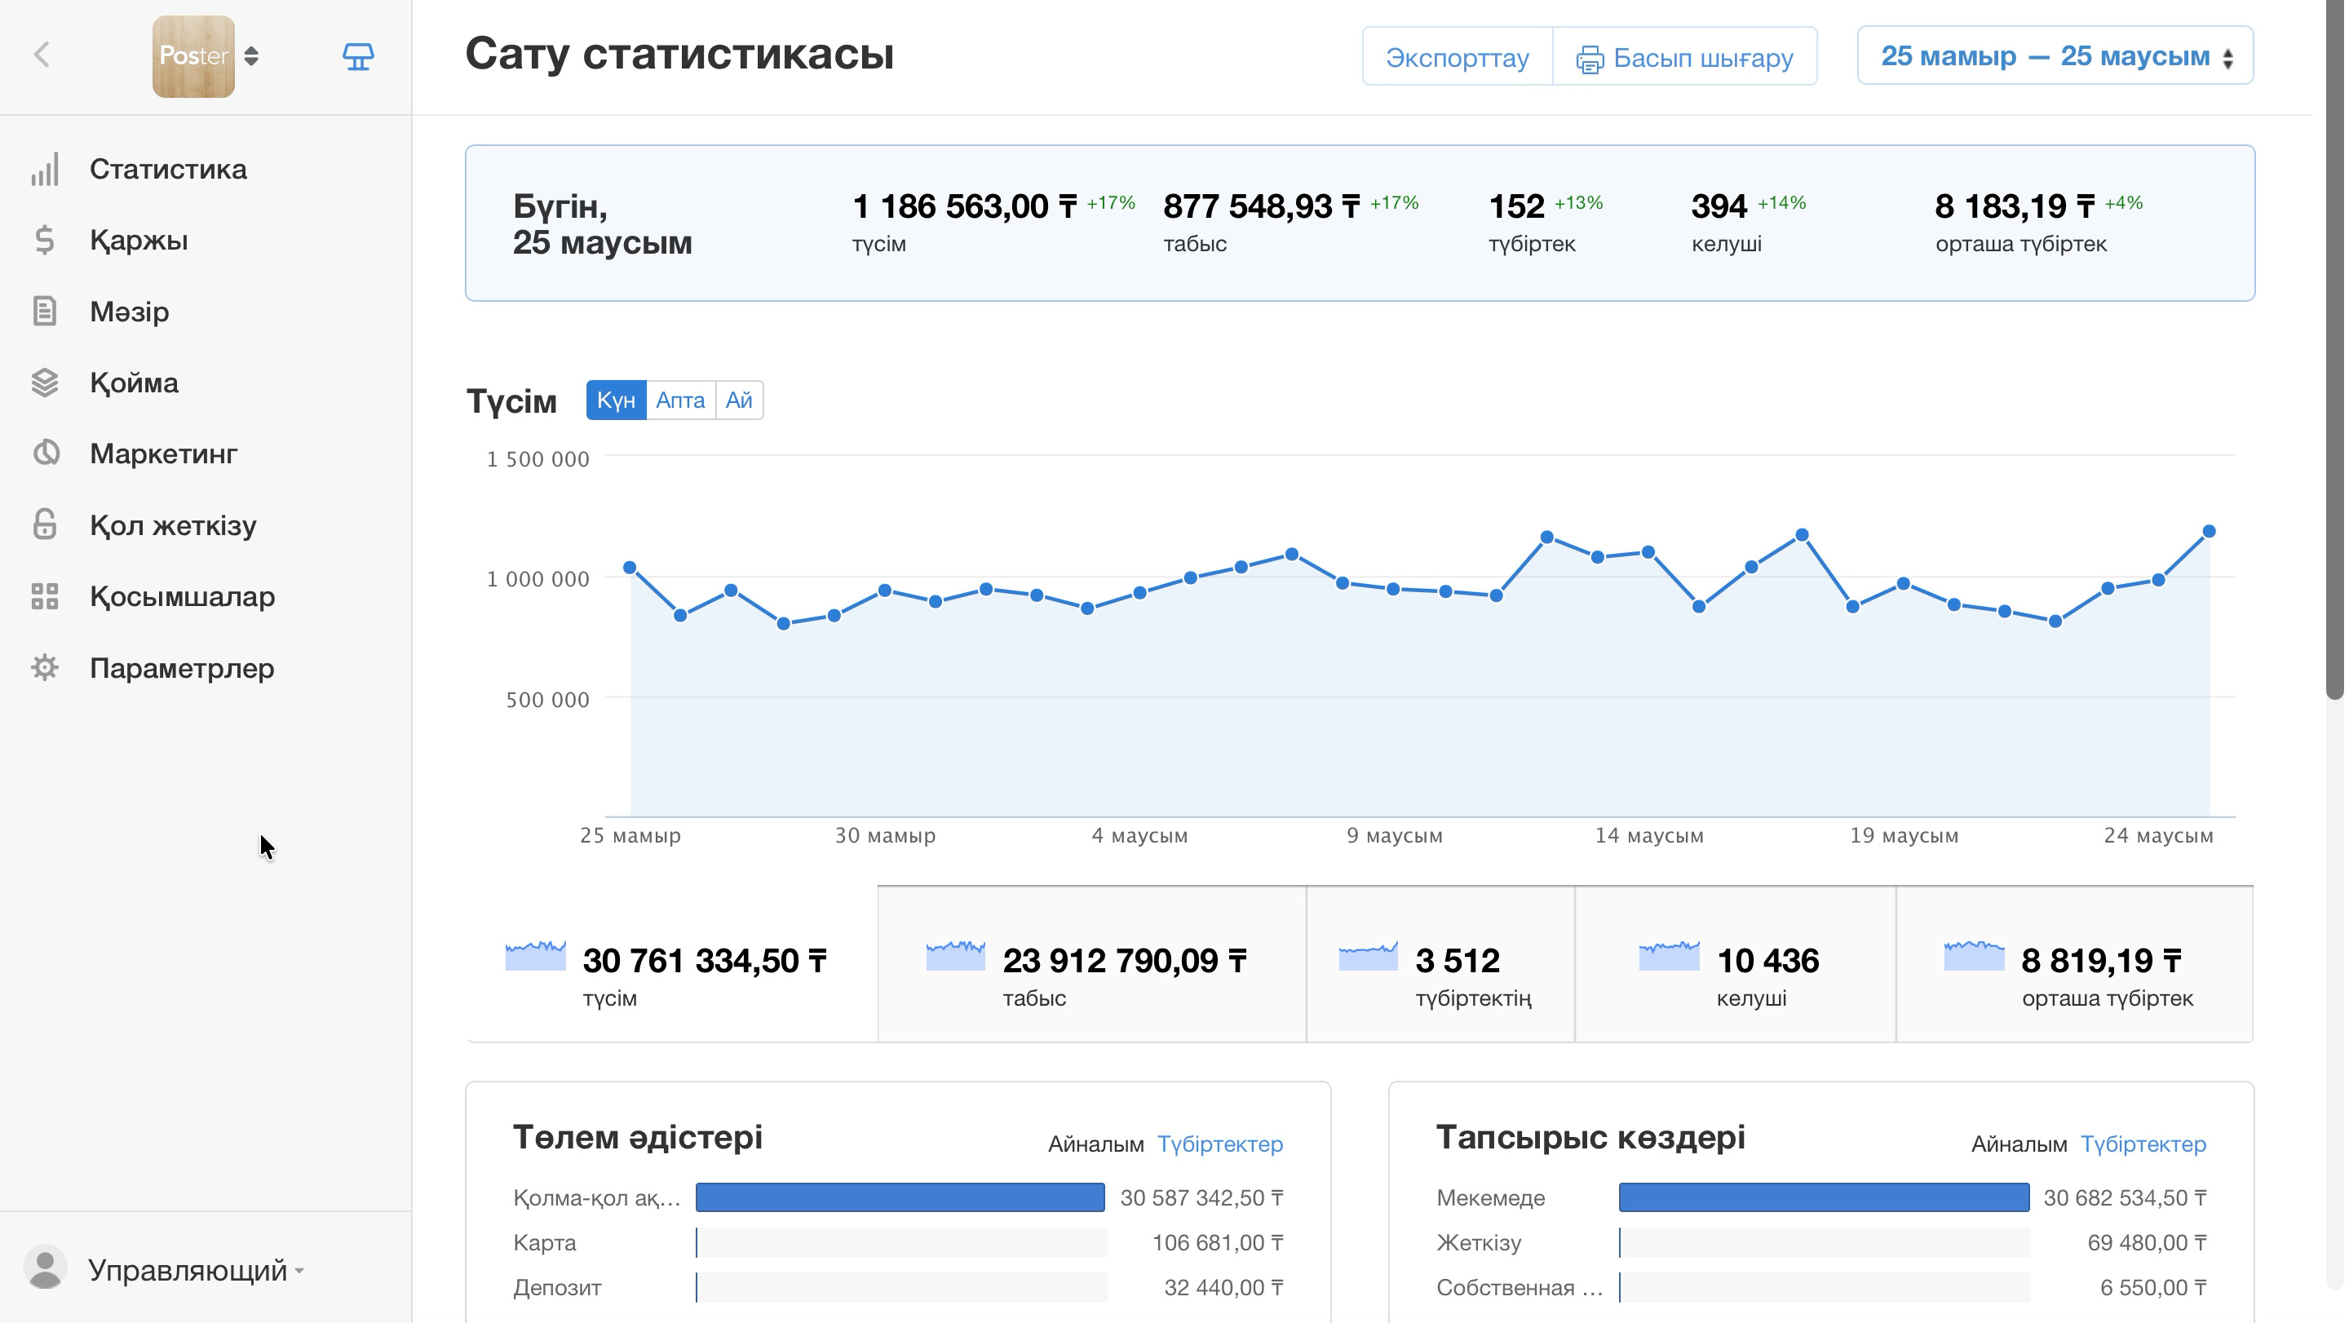This screenshot has width=2349, height=1323.
Task: Click the back arrow in sidebar header
Action: pos(42,55)
